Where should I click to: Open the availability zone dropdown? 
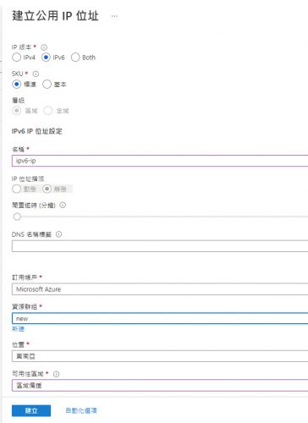pos(160,385)
